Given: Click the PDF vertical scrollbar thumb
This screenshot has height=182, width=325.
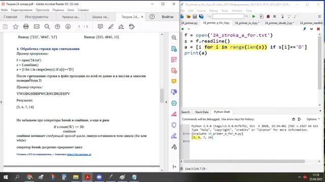Looking at the screenshot, I should pyautogui.click(x=162, y=96).
